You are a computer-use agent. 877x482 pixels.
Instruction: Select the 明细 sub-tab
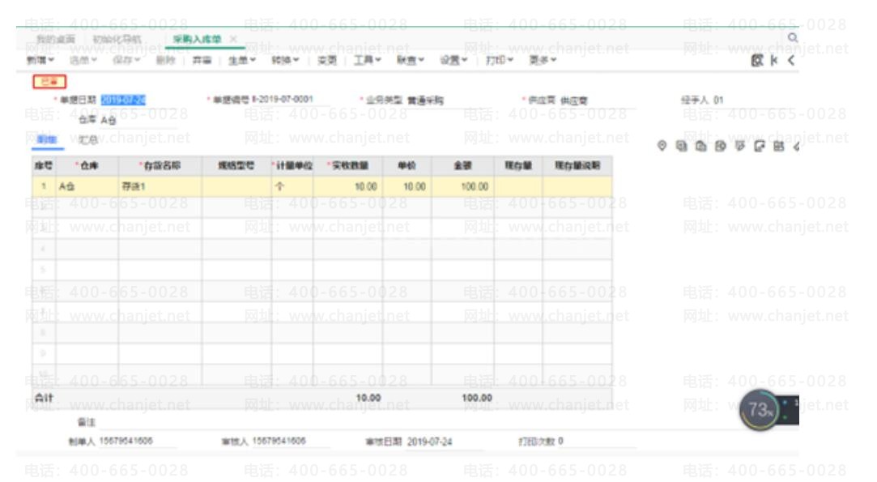[46, 139]
